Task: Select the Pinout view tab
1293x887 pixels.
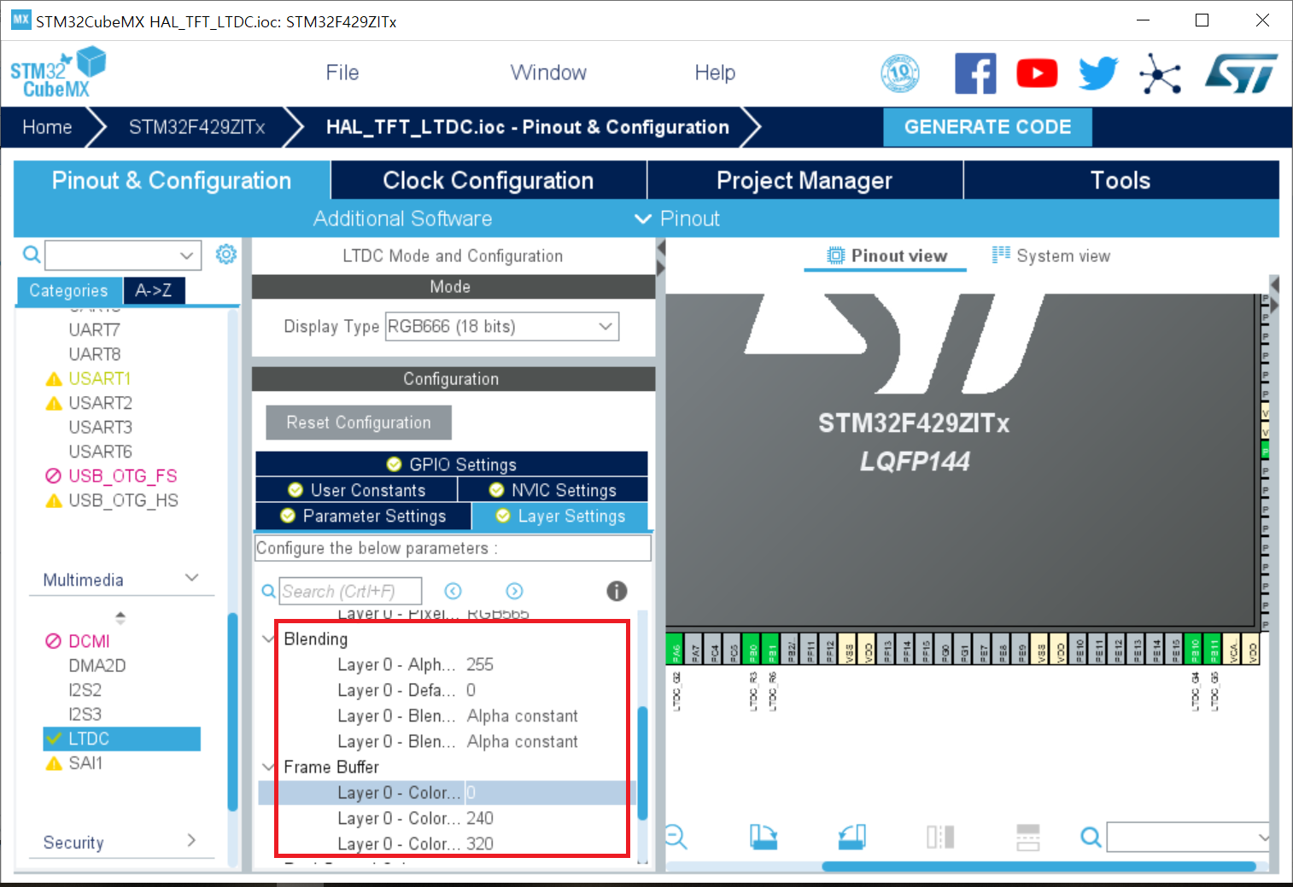Action: 886,255
